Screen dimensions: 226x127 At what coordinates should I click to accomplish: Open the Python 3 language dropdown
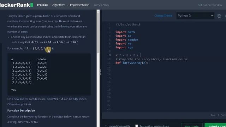(195, 16)
